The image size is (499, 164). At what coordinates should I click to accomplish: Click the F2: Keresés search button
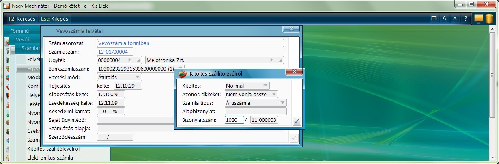22,19
